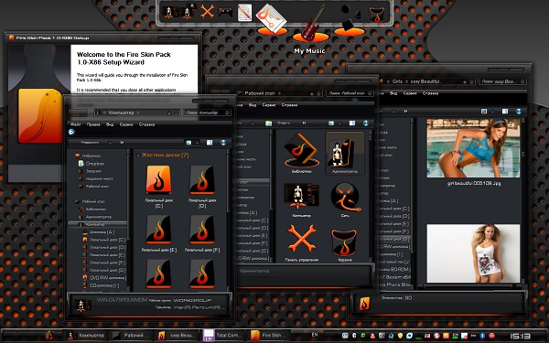This screenshot has width=549, height=343.
Task: Toggle preview pane icon in Компьютер window toolbar
Action: point(210,143)
